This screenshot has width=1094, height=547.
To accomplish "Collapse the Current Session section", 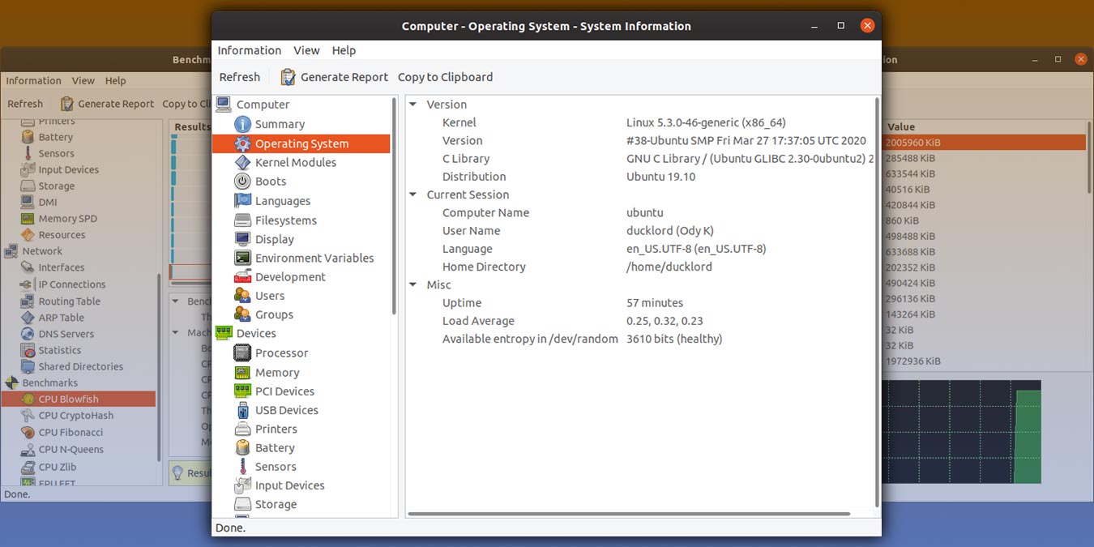I will 413,194.
